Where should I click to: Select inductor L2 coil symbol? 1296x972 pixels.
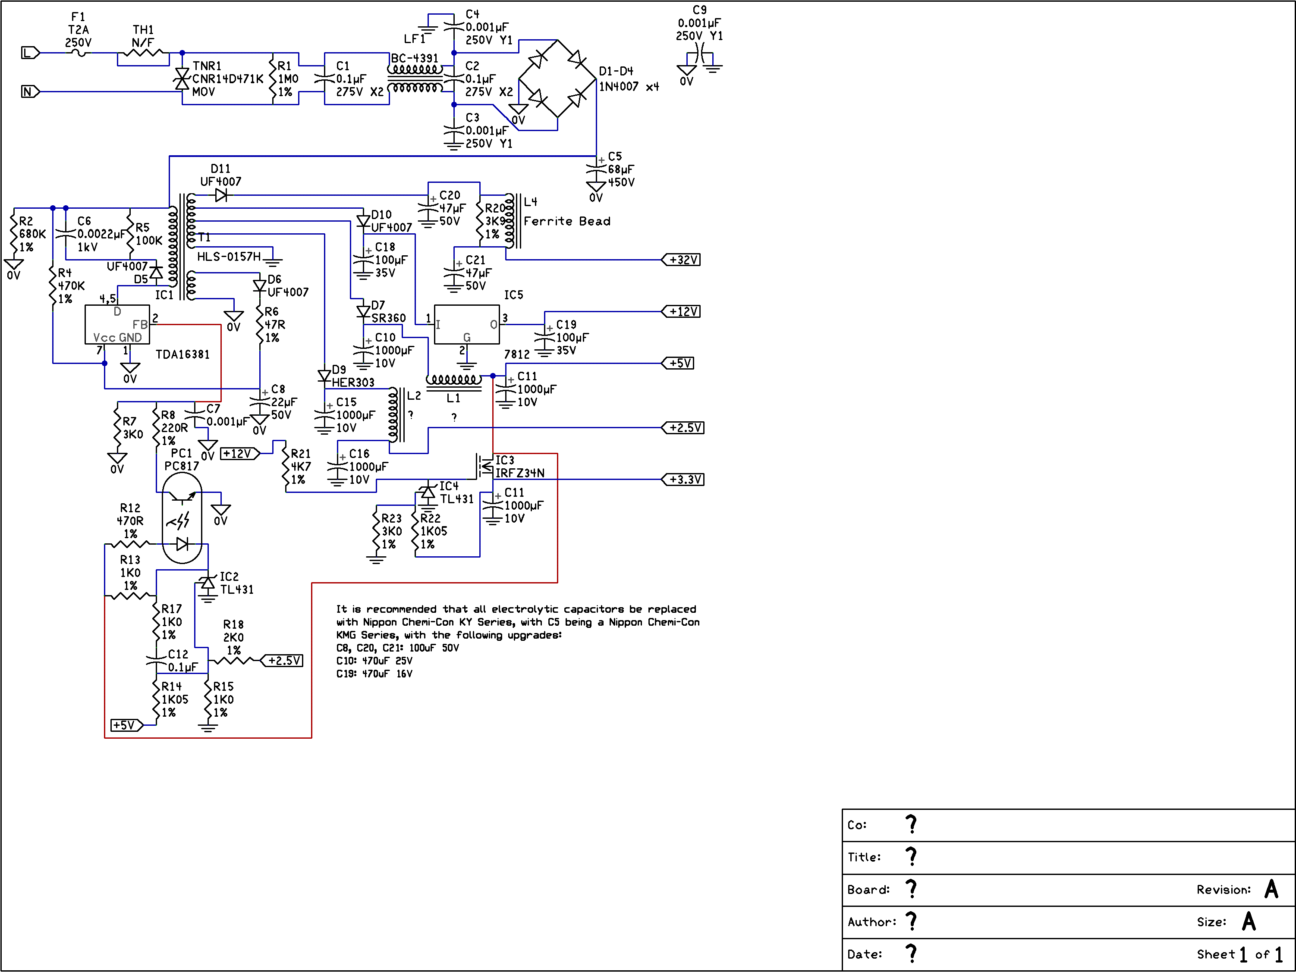[396, 414]
